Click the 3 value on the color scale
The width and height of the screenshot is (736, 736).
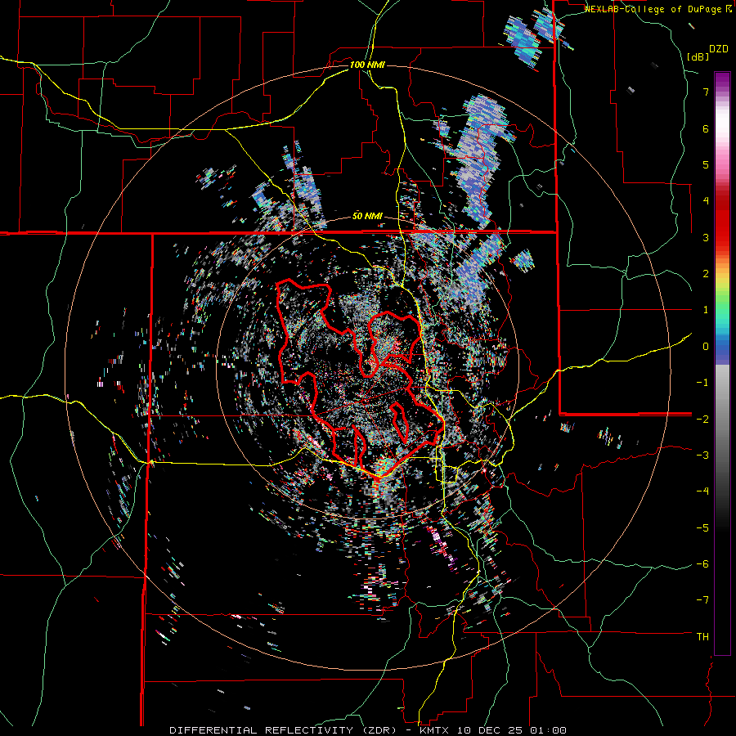click(x=706, y=237)
